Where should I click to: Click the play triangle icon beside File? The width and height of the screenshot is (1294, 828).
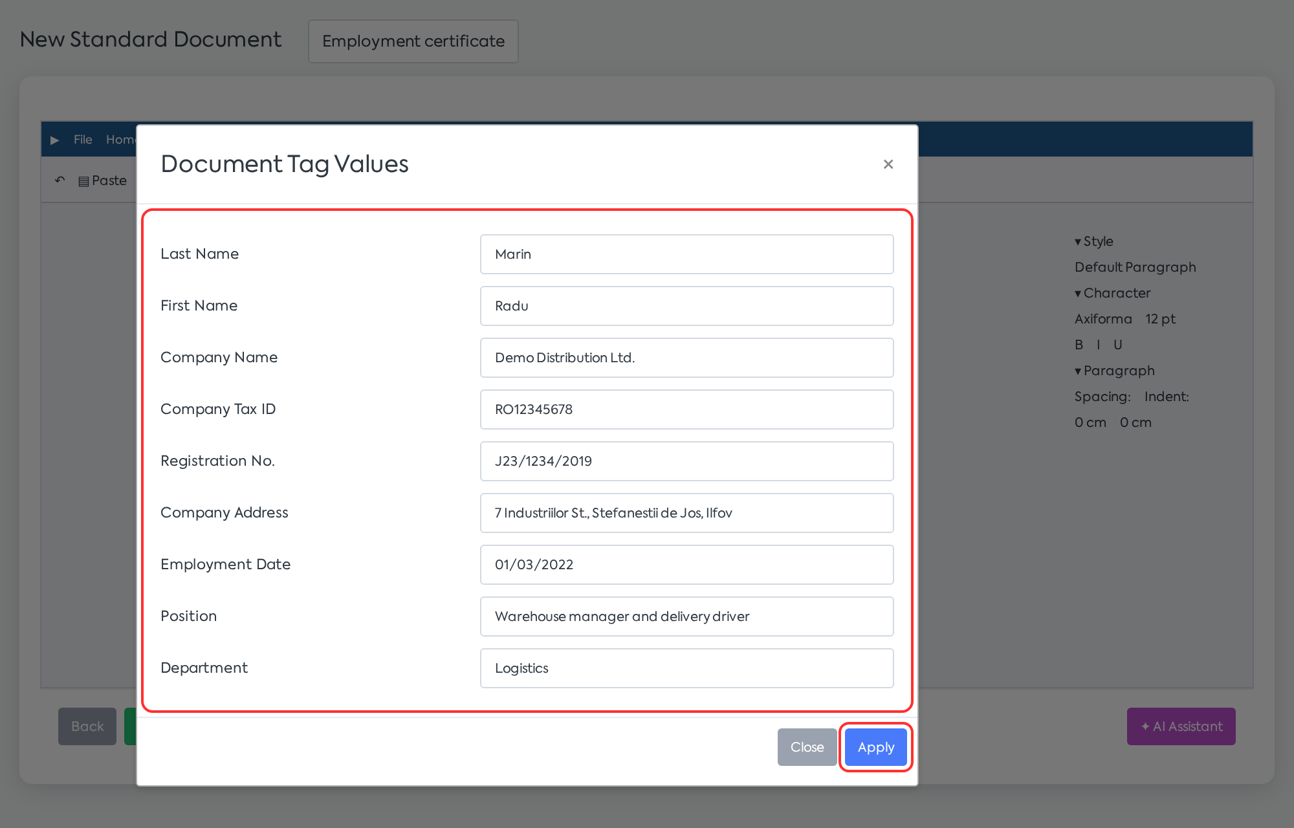55,140
